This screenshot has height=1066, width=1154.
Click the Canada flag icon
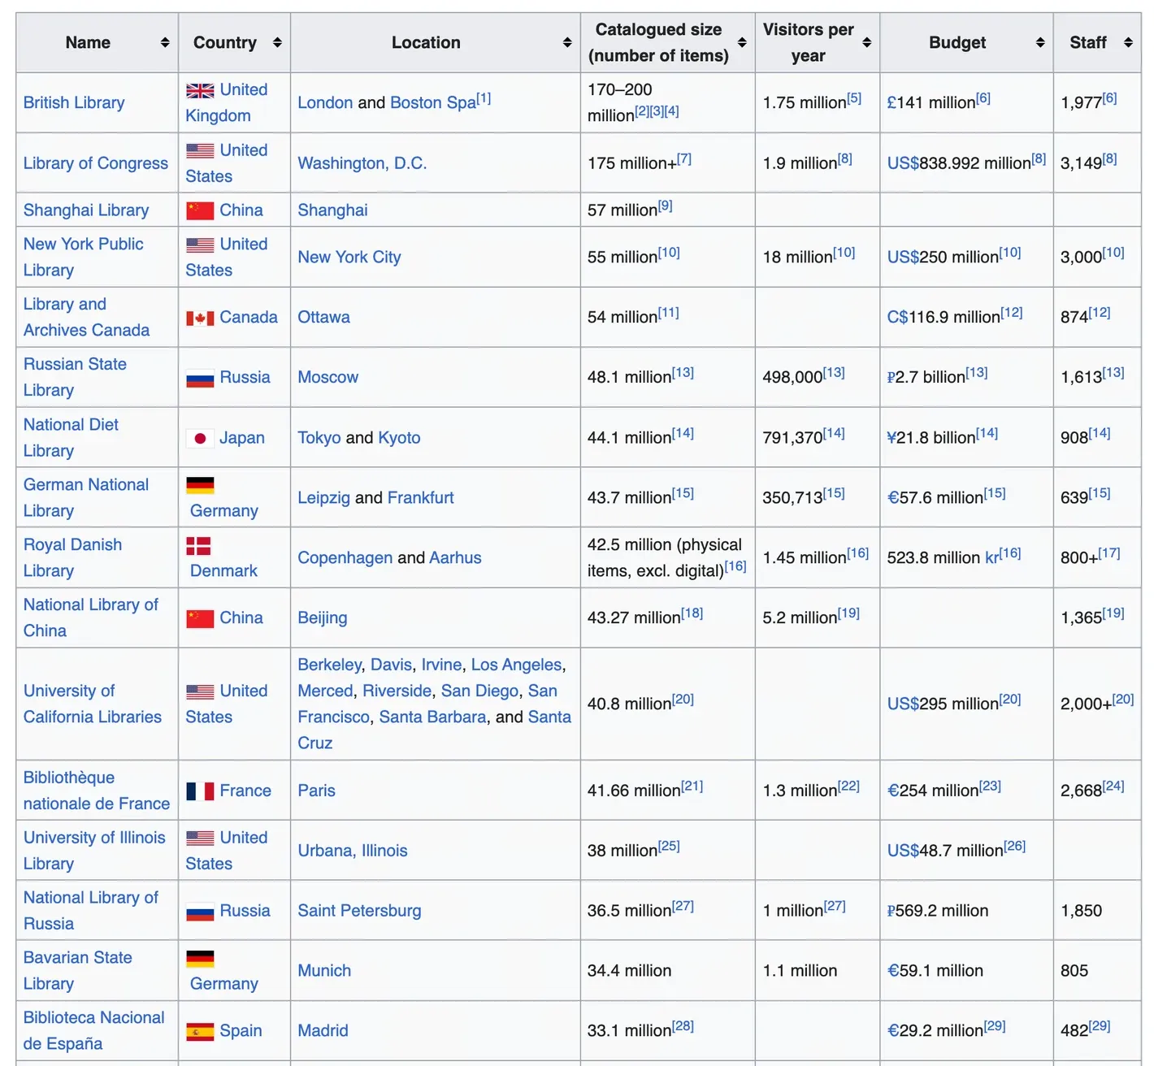point(200,318)
